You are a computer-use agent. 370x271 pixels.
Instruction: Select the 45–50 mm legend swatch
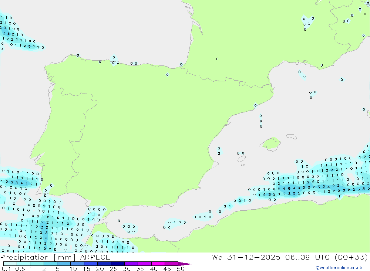(172, 264)
